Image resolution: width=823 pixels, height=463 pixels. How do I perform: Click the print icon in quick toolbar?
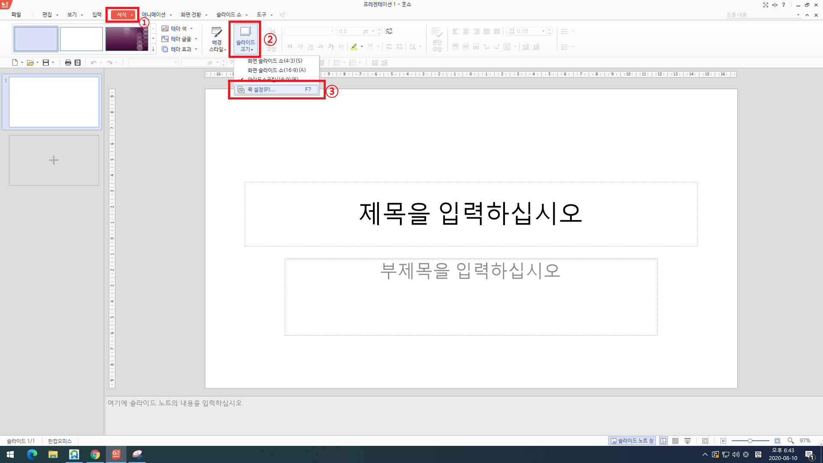(68, 63)
